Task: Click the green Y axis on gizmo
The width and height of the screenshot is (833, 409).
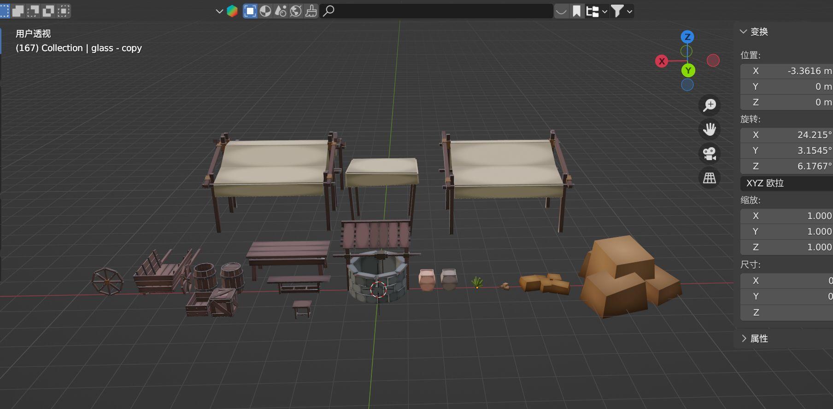Action: pyautogui.click(x=688, y=70)
